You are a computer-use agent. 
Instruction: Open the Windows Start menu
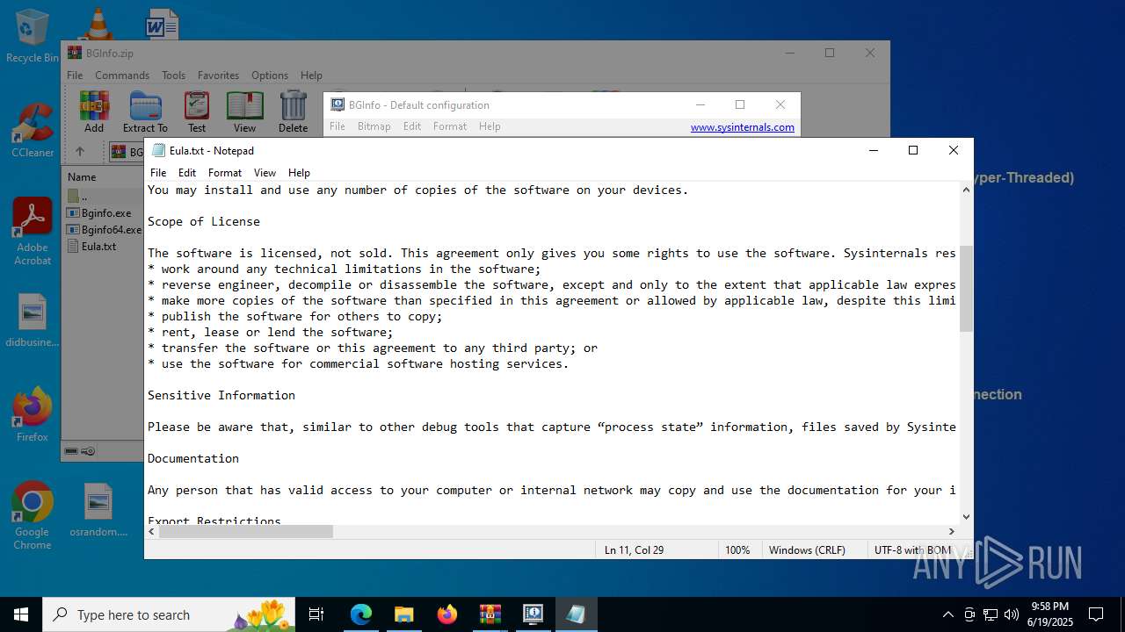click(x=21, y=614)
